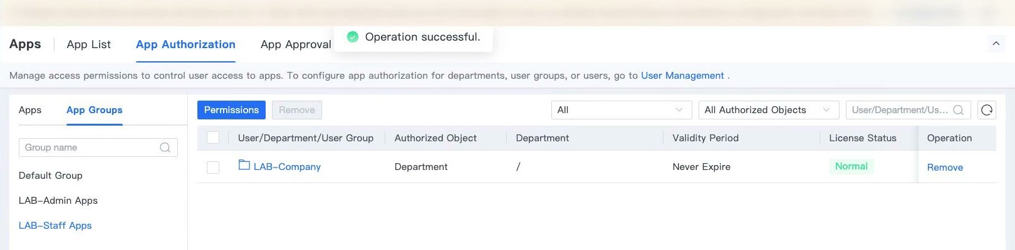Image resolution: width=1015 pixels, height=250 pixels.
Task: Collapse the header using the top-right chevron
Action: [996, 44]
